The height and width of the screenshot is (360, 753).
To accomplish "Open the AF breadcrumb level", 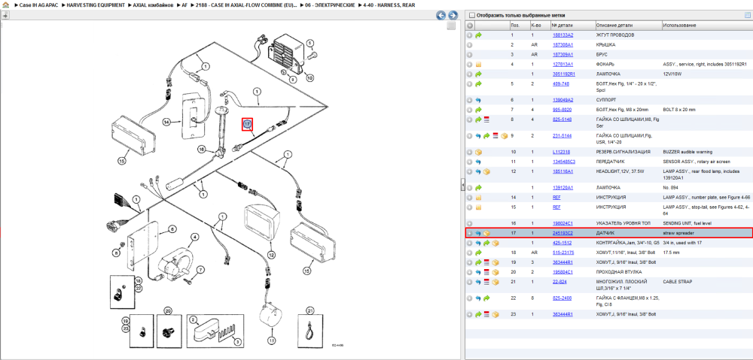I will pyautogui.click(x=185, y=5).
